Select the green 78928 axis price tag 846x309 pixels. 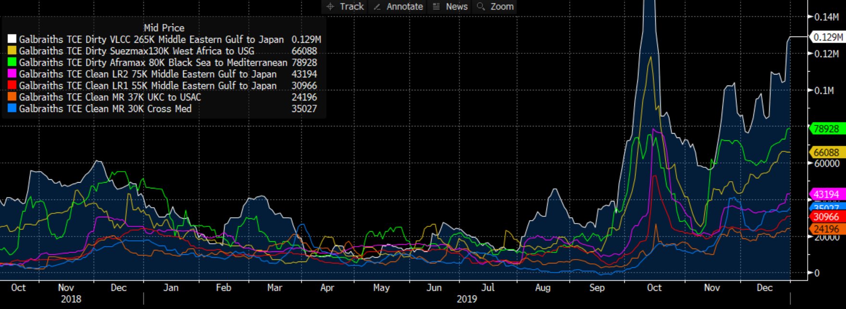click(x=826, y=129)
